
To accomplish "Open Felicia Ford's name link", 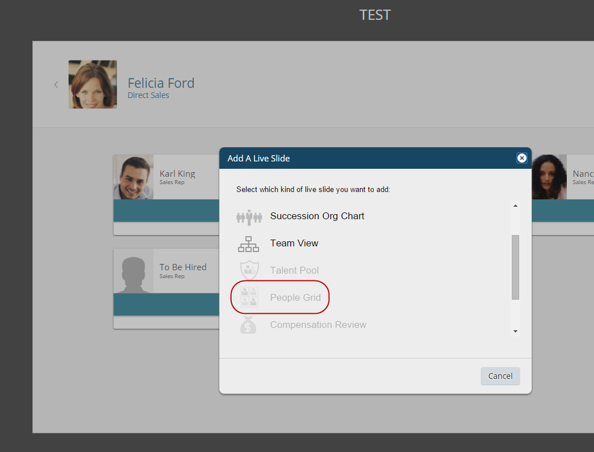I will pyautogui.click(x=161, y=83).
